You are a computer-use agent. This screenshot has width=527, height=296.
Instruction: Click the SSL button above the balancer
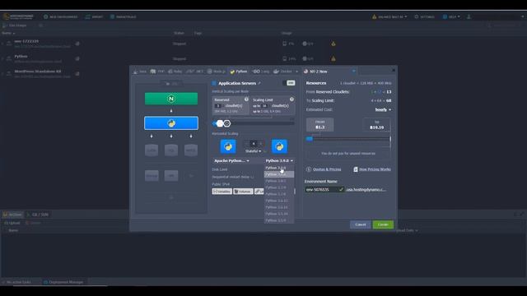click(x=172, y=84)
